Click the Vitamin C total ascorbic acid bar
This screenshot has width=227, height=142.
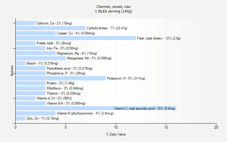(x=96, y=108)
